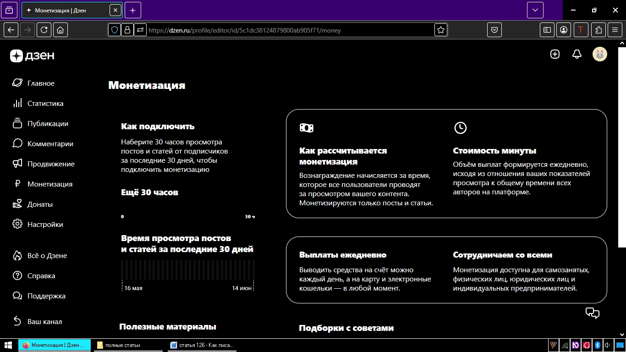Open the profile avatar menu
626x352 pixels.
coord(600,54)
